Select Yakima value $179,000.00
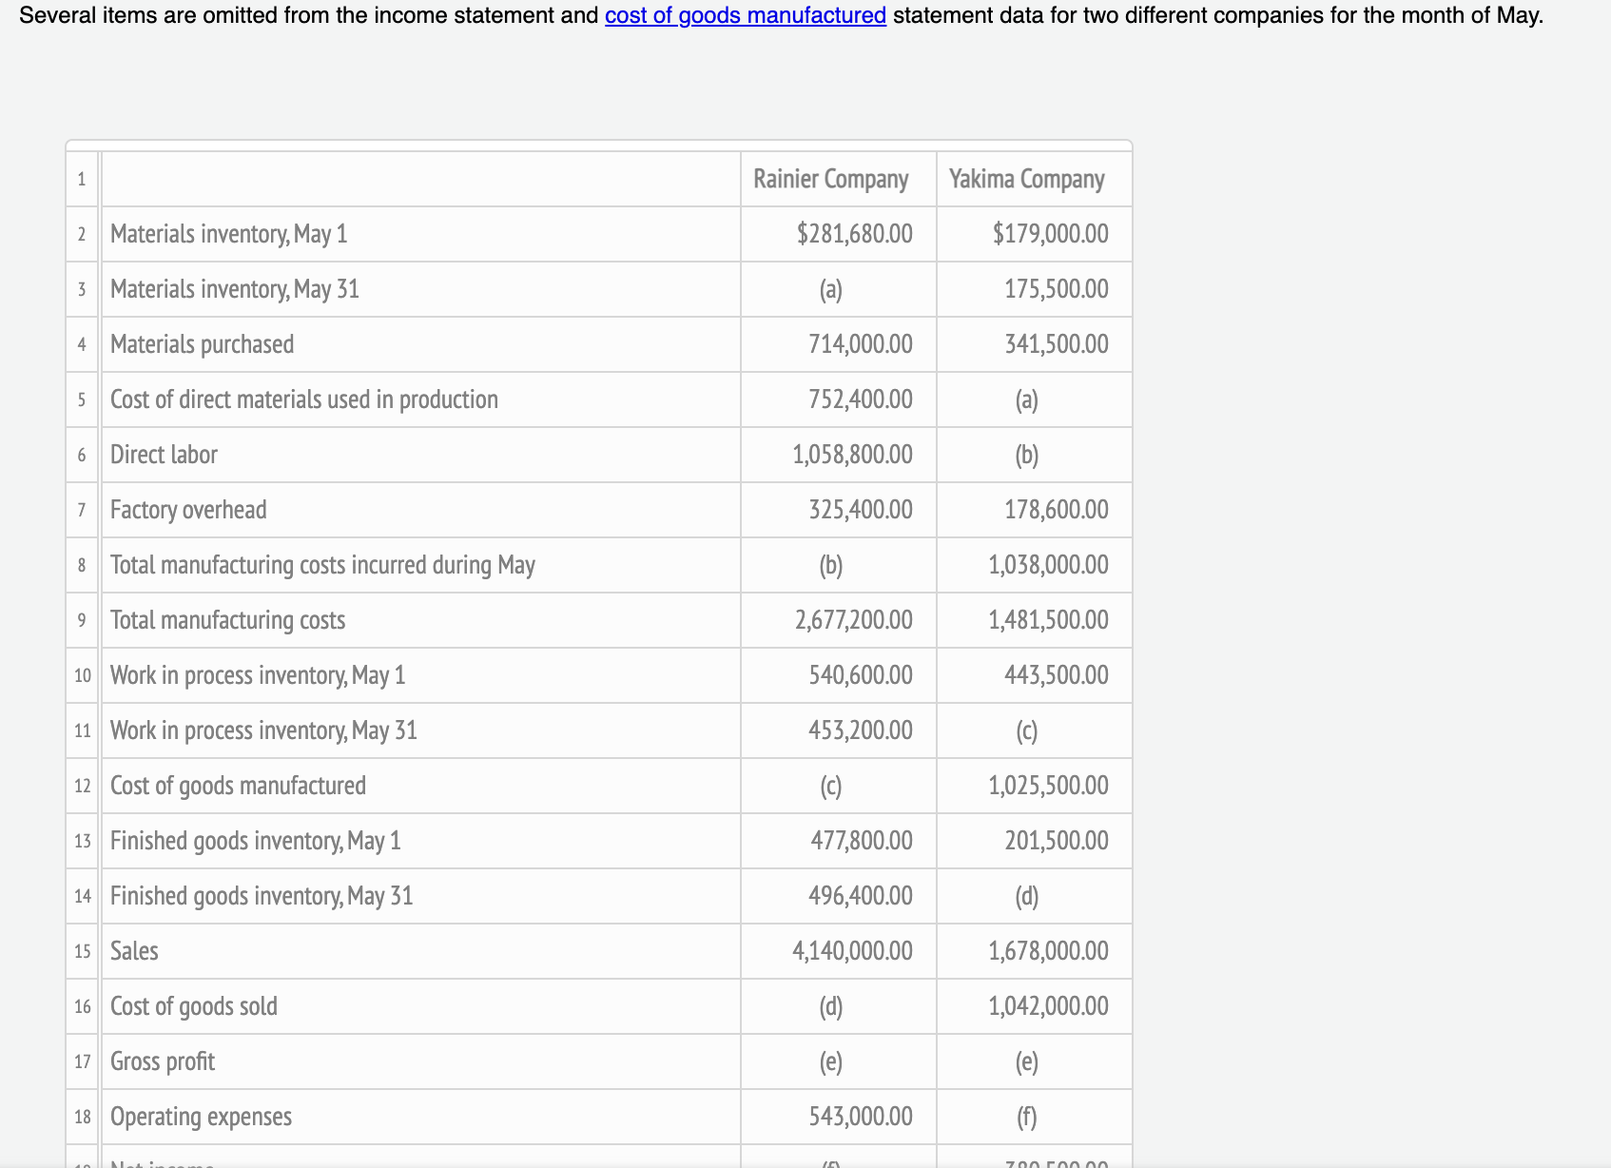1611x1168 pixels. tap(1051, 234)
